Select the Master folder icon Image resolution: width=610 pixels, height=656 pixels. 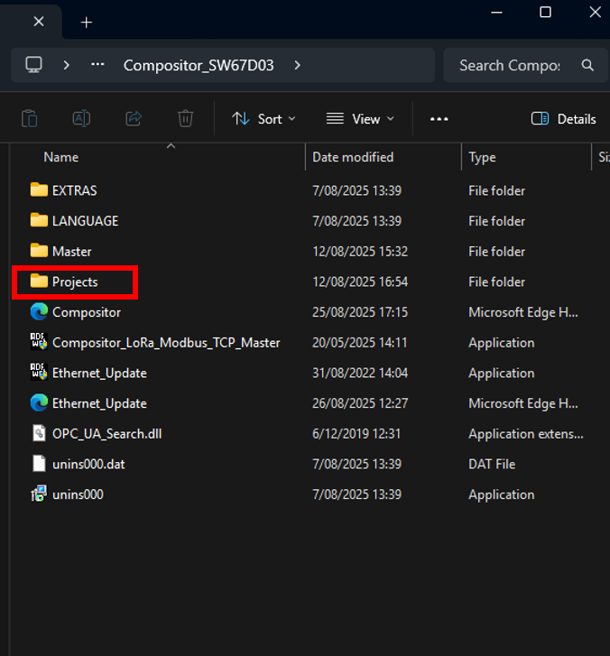39,251
